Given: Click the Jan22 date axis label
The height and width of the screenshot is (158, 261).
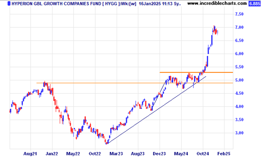Looking at the screenshot, I should [52, 154].
